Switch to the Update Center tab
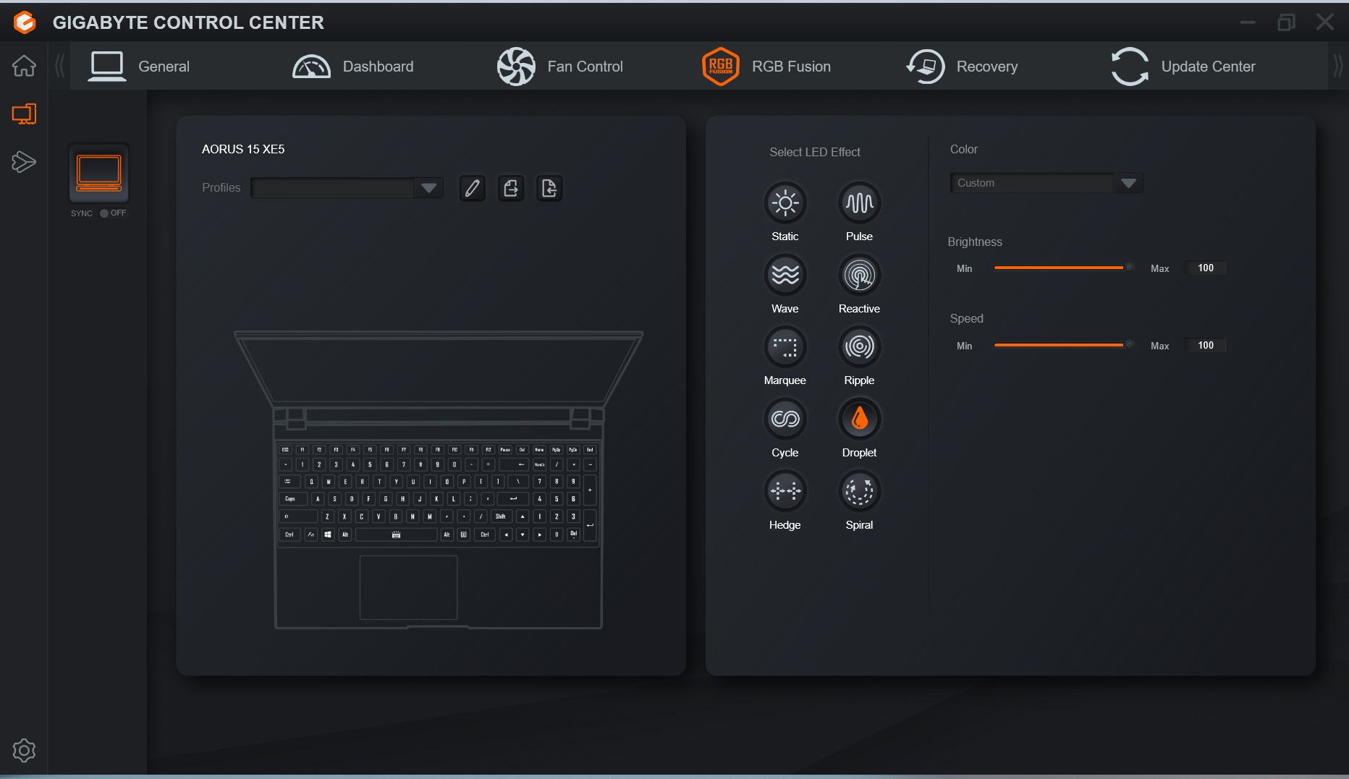 [1183, 67]
